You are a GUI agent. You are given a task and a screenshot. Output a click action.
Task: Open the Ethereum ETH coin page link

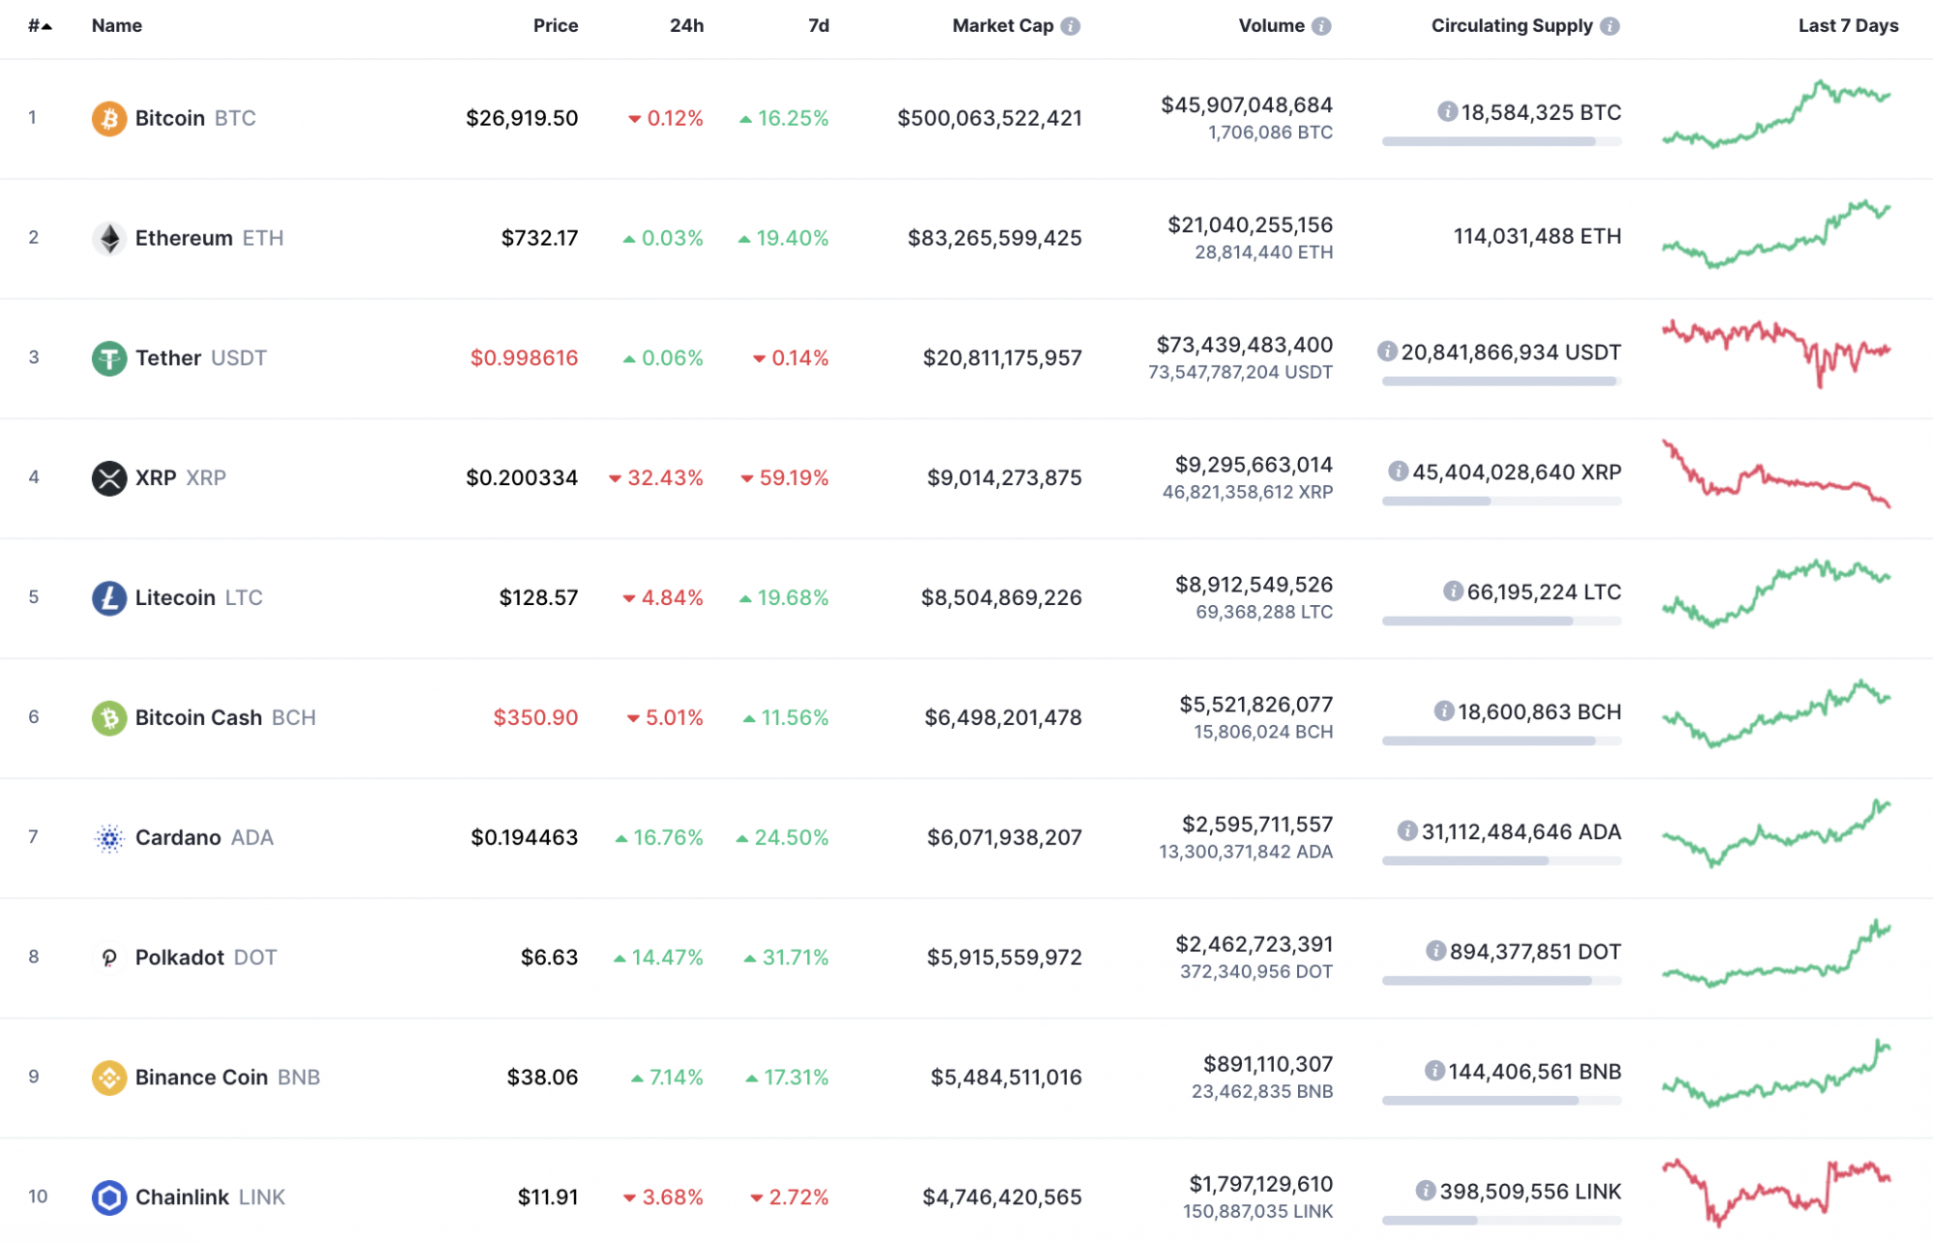(x=210, y=239)
